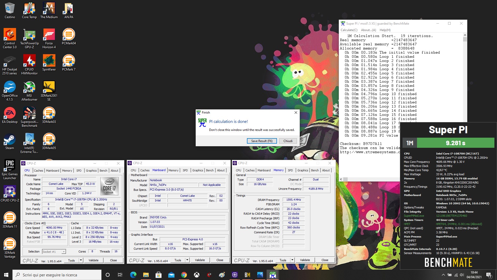Launch EA Desktop shortcut
Image resolution: width=497 pixels, height=280 pixels.
click(x=10, y=115)
